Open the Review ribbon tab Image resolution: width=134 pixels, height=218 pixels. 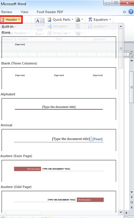pos(7,12)
